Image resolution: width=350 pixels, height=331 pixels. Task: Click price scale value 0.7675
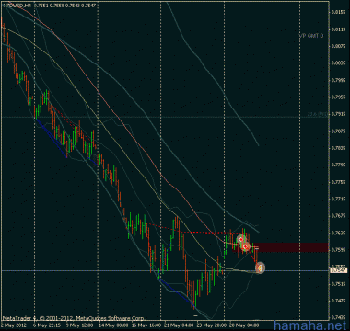point(339,216)
